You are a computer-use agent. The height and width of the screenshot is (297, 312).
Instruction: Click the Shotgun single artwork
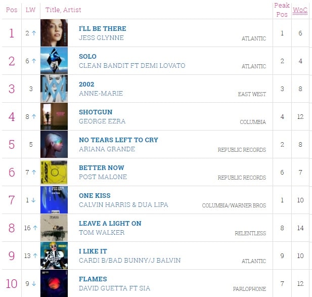point(54,116)
